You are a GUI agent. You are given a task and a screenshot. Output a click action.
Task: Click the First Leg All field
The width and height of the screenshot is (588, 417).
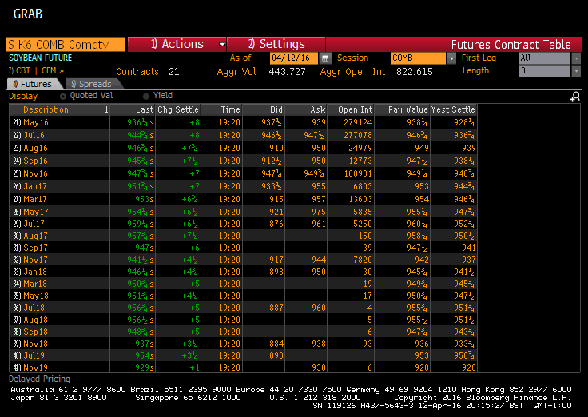point(545,58)
